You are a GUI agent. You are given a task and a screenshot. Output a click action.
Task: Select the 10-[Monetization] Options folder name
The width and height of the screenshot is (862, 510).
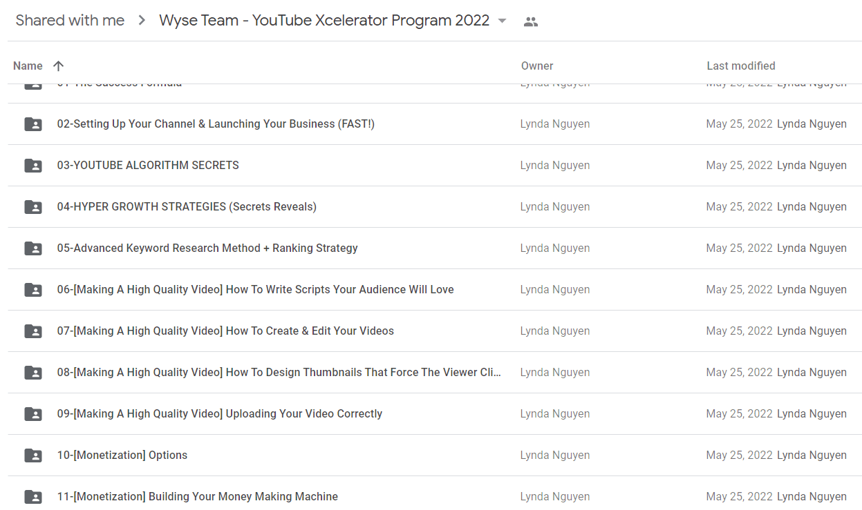[122, 455]
